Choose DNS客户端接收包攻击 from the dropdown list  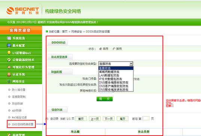116,86
